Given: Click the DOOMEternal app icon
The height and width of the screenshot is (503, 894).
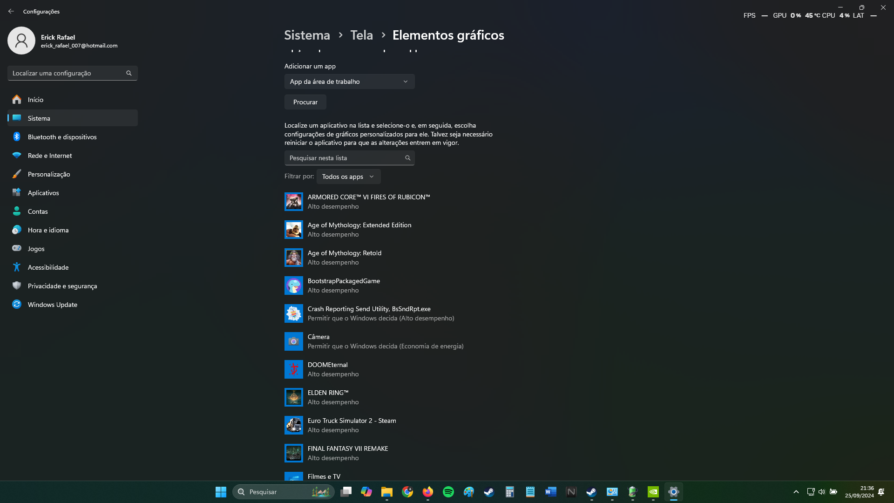Looking at the screenshot, I should point(294,369).
